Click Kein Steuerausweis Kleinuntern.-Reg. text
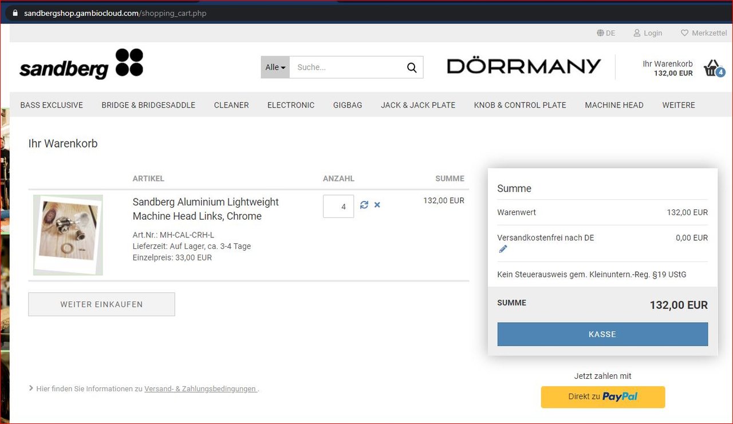 [592, 275]
